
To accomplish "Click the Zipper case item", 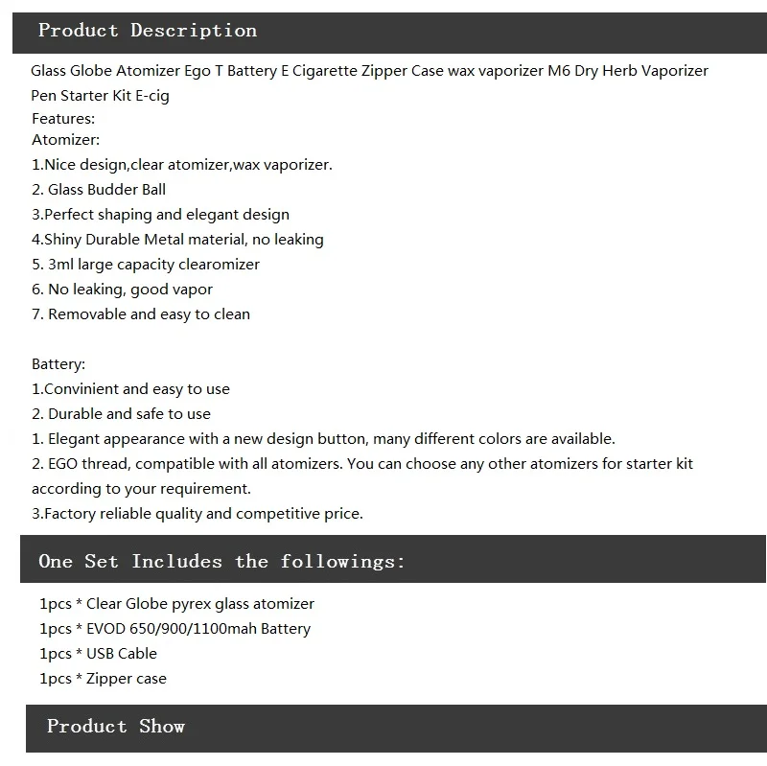I will click(x=103, y=679).
